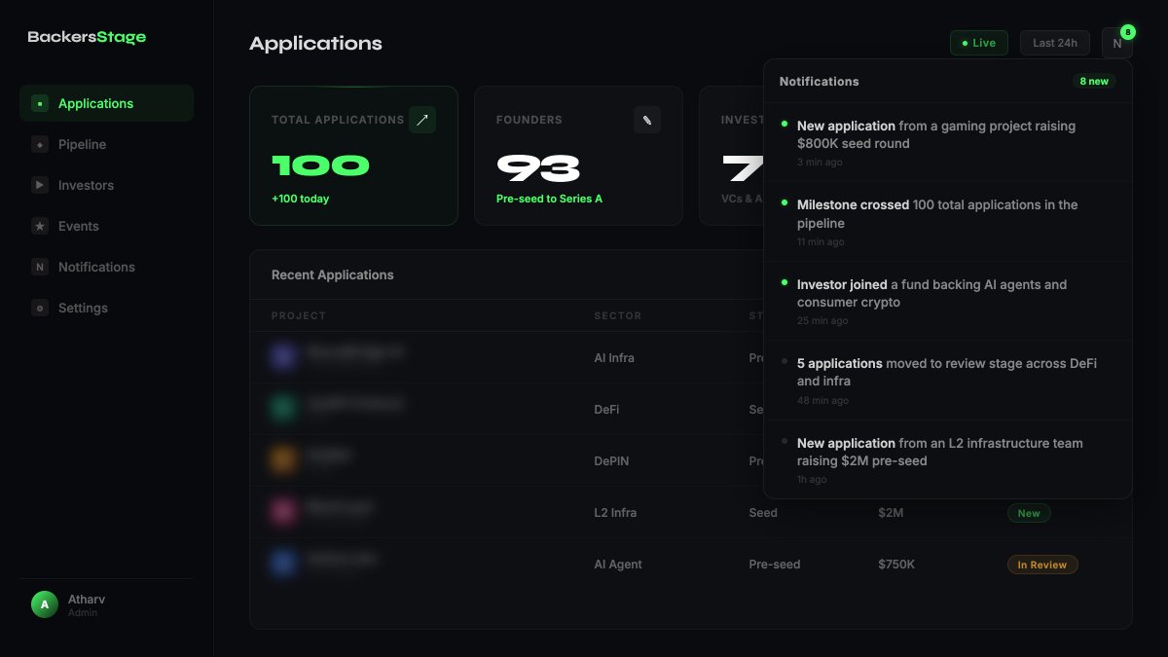Image resolution: width=1168 pixels, height=657 pixels.
Task: Click the New badge on the L2 Infra row
Action: (x=1029, y=513)
